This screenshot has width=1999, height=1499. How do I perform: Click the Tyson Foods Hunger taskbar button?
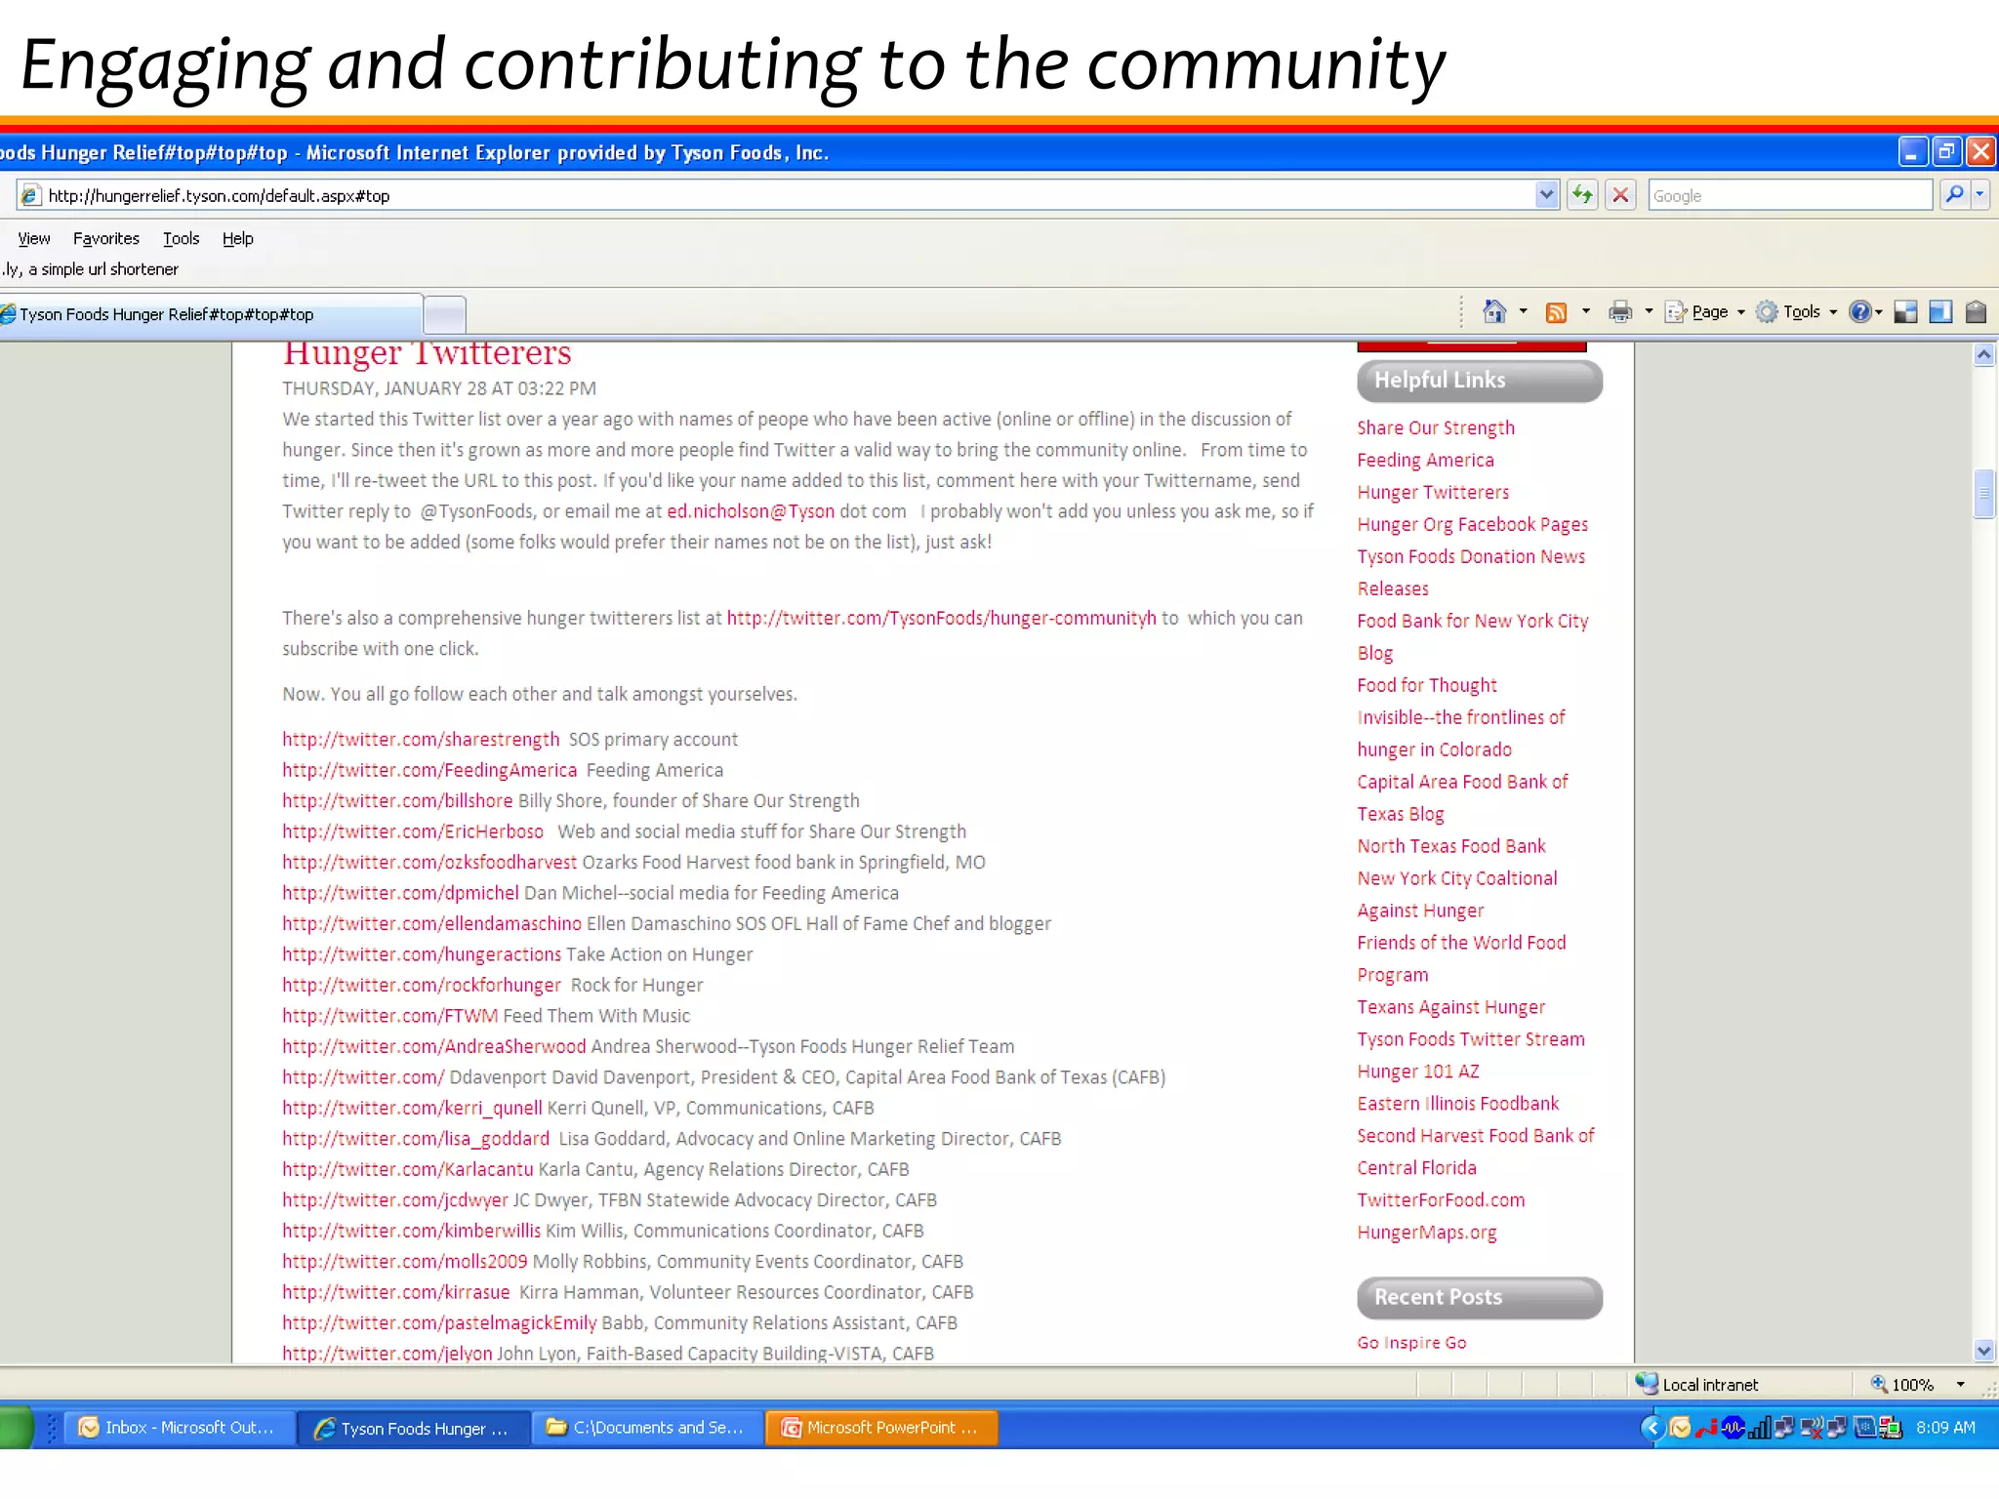point(414,1428)
